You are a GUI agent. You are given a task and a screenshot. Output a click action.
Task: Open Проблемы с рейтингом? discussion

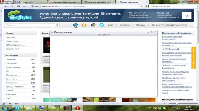[174, 79]
